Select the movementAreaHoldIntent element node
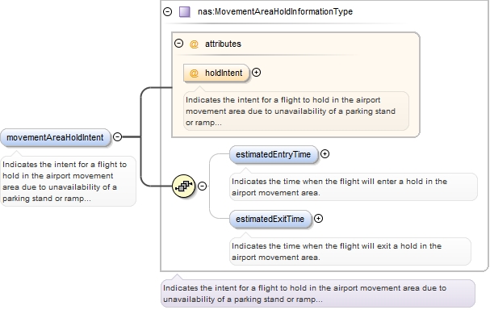The image size is (490, 310). click(56, 137)
